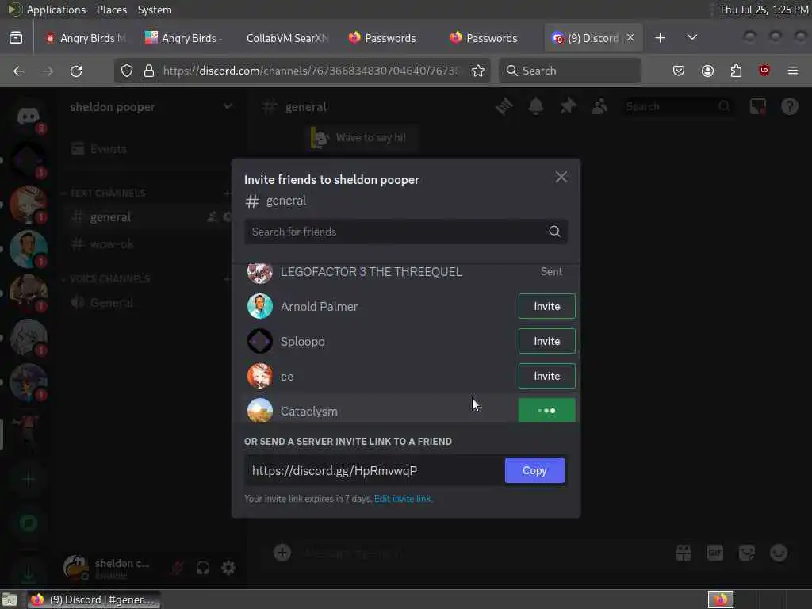Open Discord Help question mark icon
Screen dimensions: 812x609
[789, 107]
